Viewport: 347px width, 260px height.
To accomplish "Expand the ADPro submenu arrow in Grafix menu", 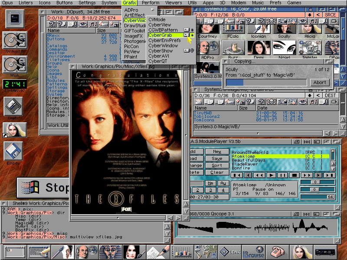I will click(x=153, y=10).
